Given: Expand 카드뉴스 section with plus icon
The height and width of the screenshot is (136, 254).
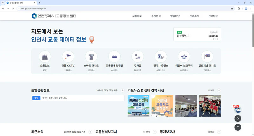Looking at the screenshot, I should (219, 90).
